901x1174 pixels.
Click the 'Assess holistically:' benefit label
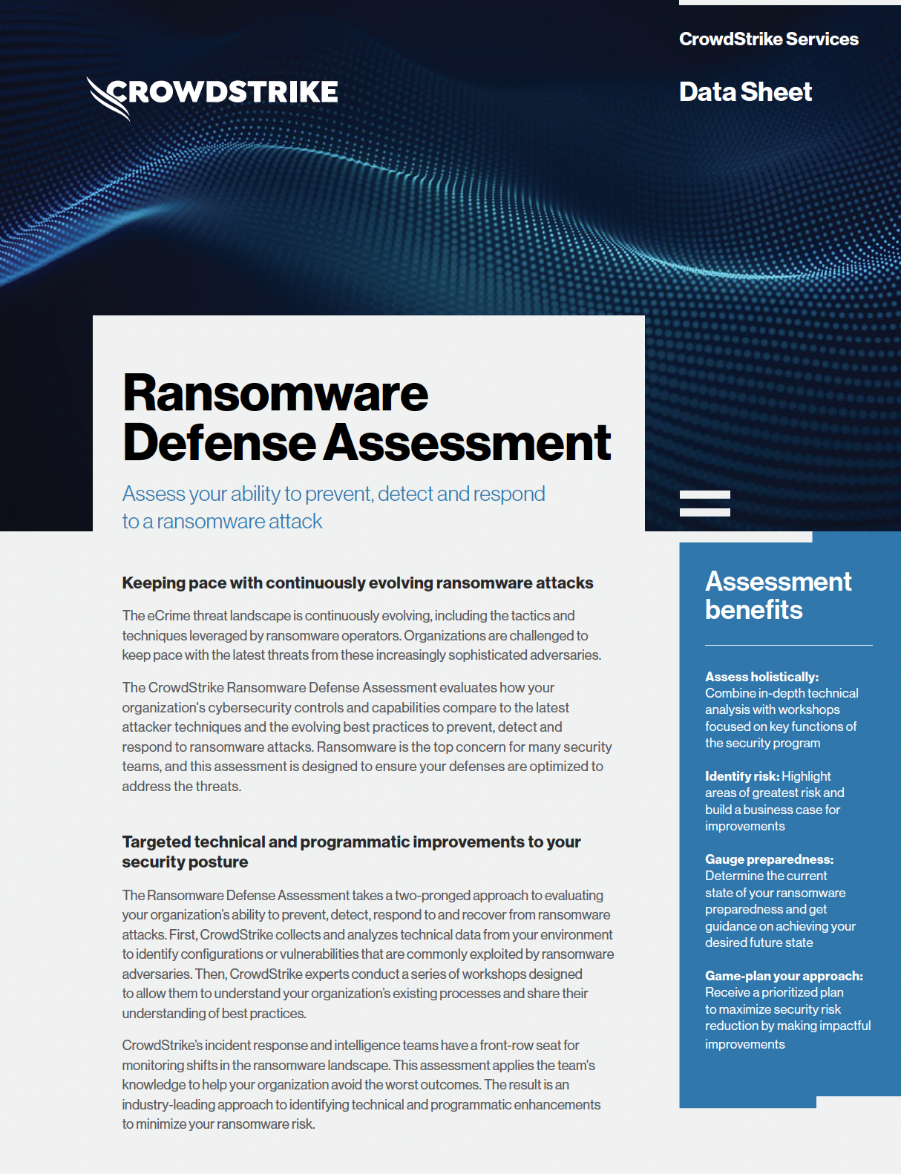tap(761, 677)
